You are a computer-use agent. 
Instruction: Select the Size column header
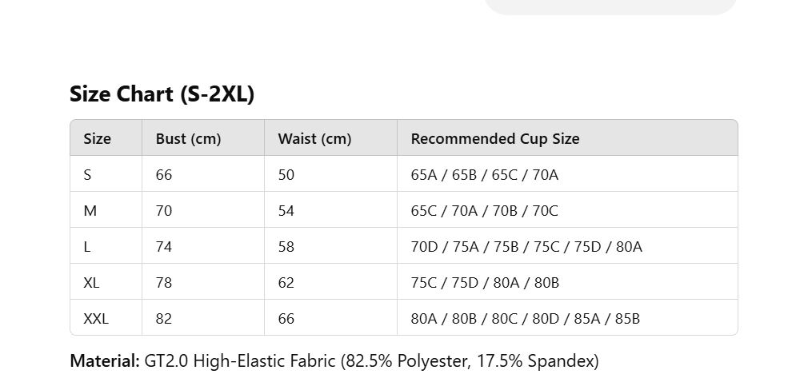[97, 138]
